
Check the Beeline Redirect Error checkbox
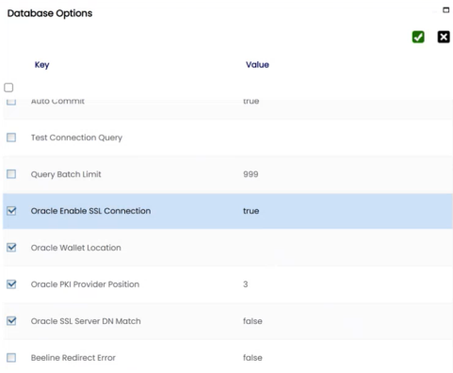pos(11,358)
